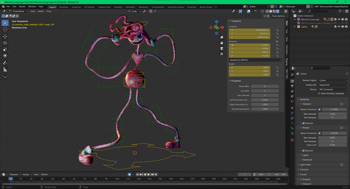Switch orthographic/perspective grid icon
Viewport: 350px width, 189px height.
pos(221,54)
